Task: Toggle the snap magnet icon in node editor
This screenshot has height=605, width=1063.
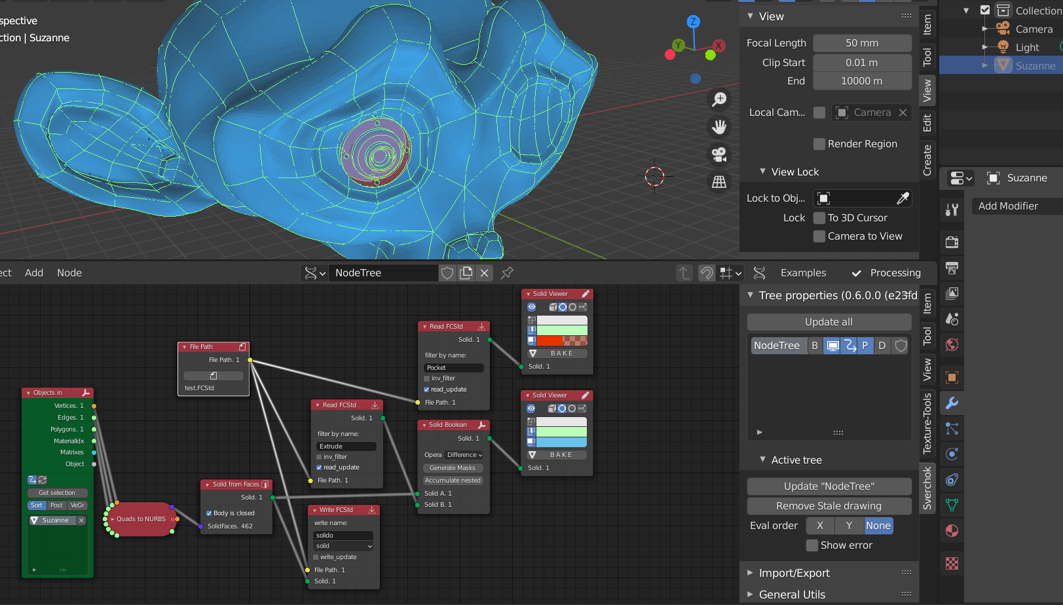Action: coord(707,273)
